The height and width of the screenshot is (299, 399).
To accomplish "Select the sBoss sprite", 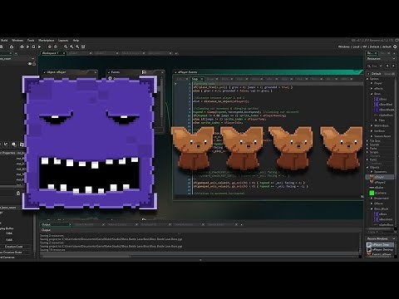I will click(381, 99).
